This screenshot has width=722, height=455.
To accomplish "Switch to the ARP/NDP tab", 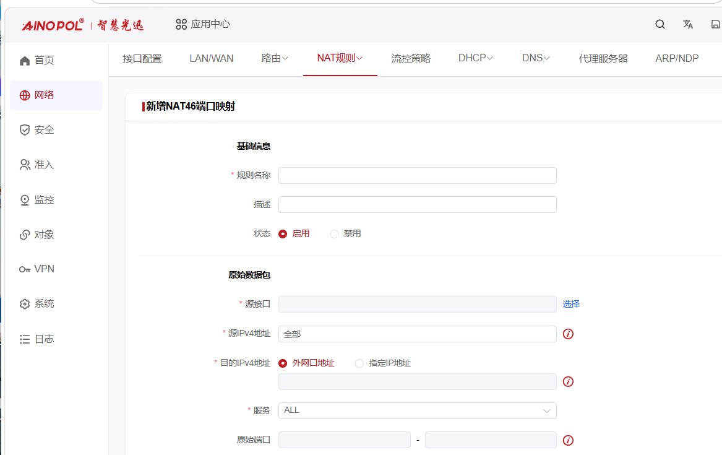I will (x=677, y=58).
